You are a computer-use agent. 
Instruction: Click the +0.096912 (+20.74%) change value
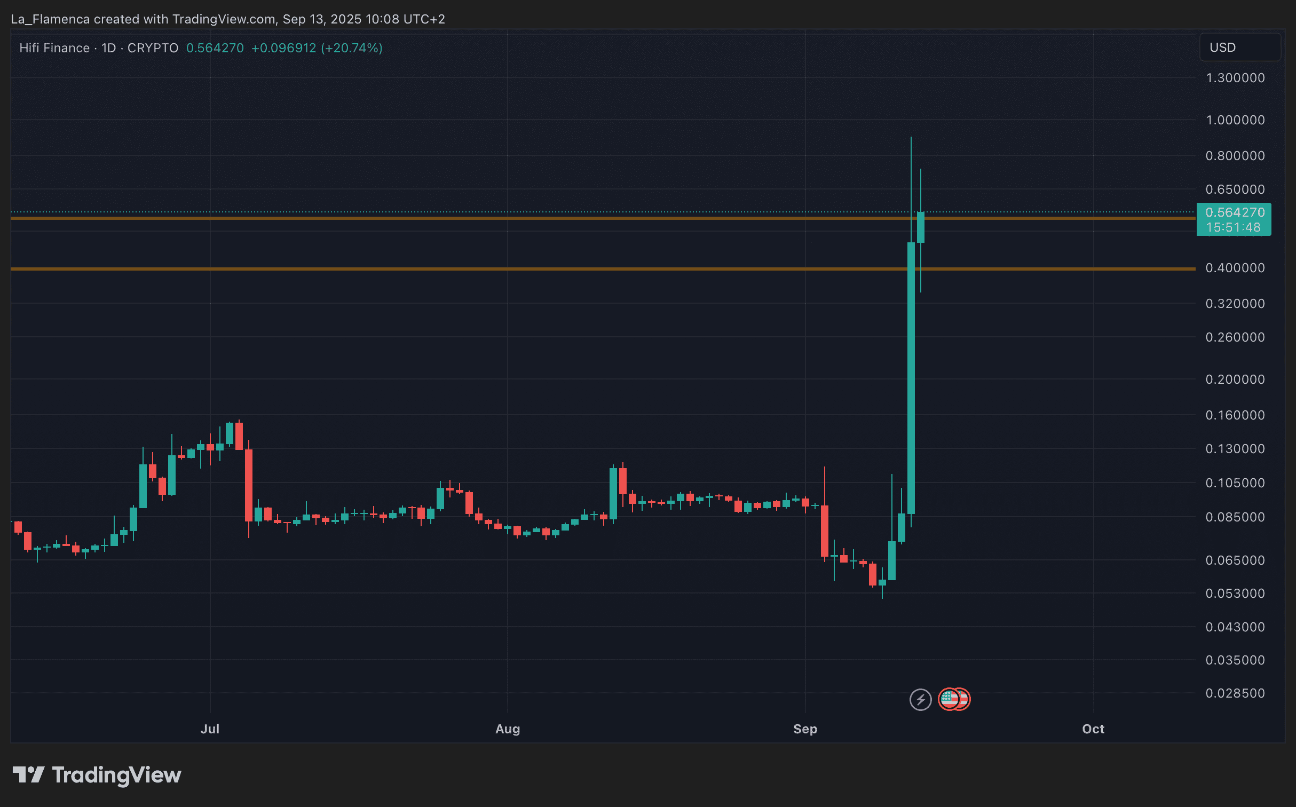click(317, 48)
